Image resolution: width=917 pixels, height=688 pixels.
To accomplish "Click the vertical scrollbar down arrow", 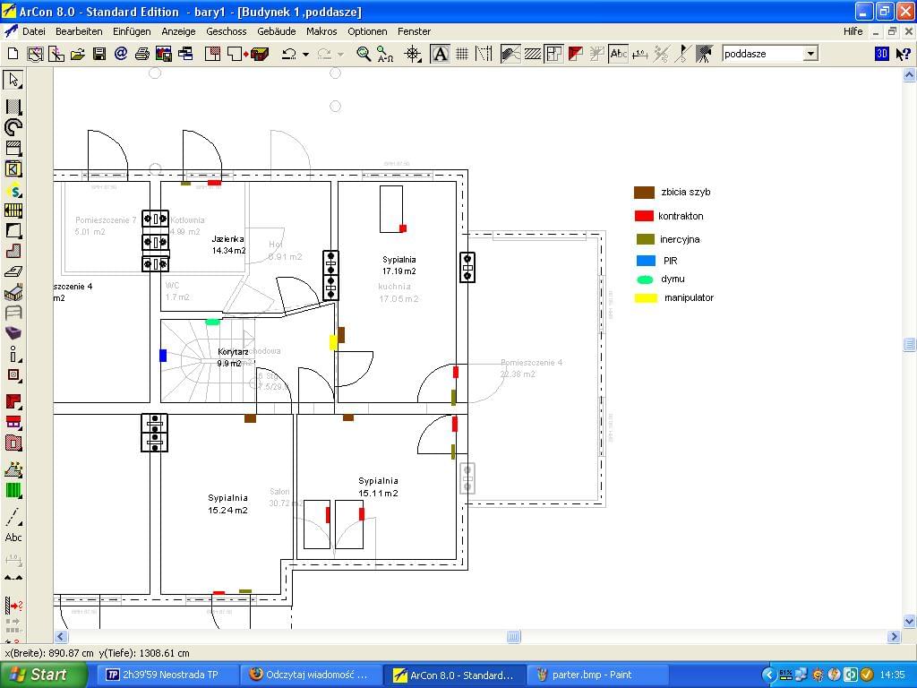I will (910, 622).
